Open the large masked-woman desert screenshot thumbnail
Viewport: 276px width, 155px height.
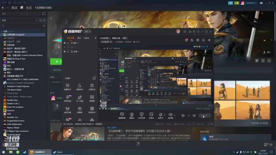tap(225, 90)
